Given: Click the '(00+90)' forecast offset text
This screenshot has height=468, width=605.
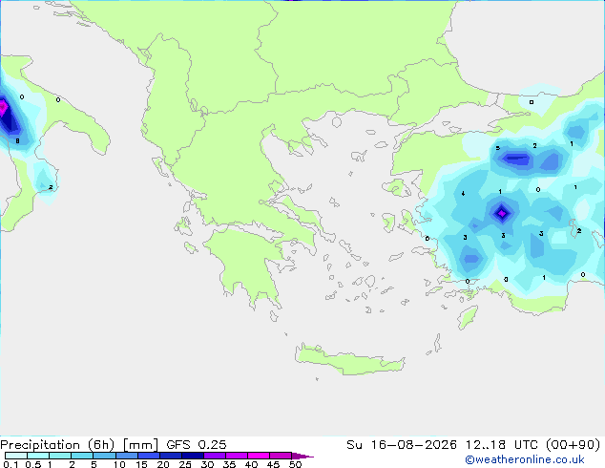Looking at the screenshot, I should pos(574,445).
